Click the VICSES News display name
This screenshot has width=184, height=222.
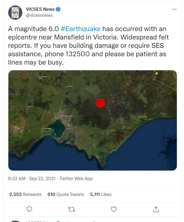coord(40,9)
